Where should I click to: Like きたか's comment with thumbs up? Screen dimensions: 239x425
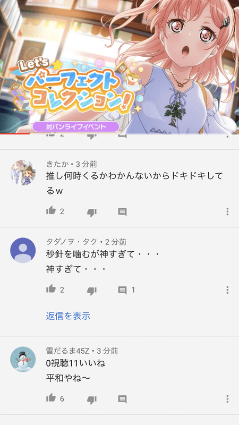click(x=51, y=210)
